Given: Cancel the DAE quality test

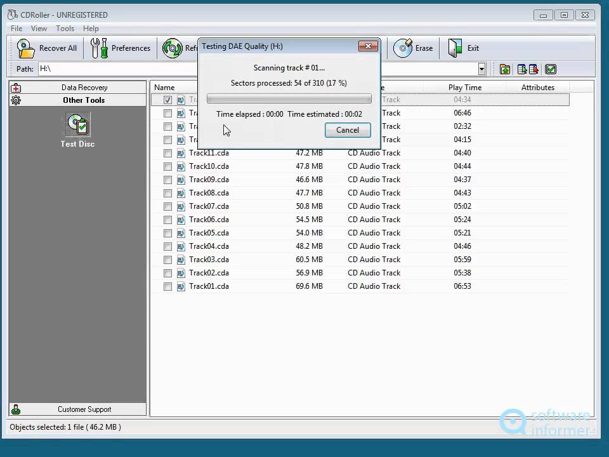Looking at the screenshot, I should pyautogui.click(x=348, y=129).
